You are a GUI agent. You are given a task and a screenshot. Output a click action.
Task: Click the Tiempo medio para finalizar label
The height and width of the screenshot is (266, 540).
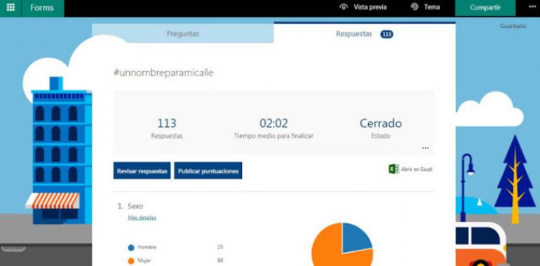click(x=274, y=136)
